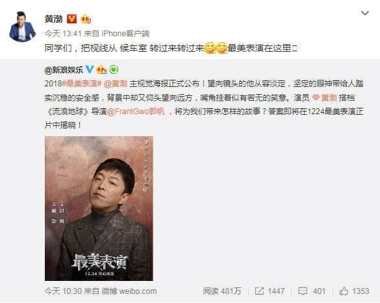Click the orange membership badge beside 新浪娱乐
This screenshot has height=303, width=380.
tap(101, 69)
